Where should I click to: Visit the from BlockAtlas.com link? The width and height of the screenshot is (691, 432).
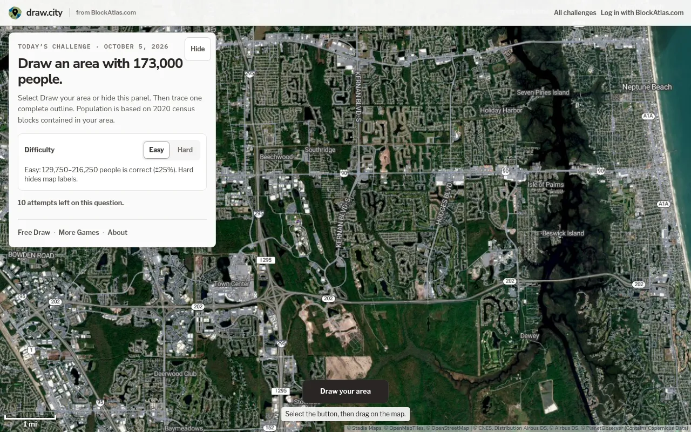point(106,12)
